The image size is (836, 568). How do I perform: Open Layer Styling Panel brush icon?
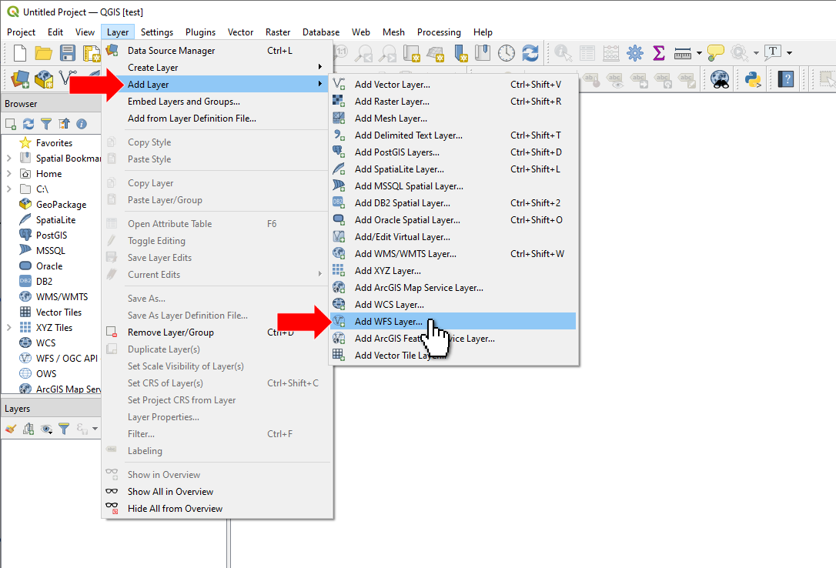point(11,429)
